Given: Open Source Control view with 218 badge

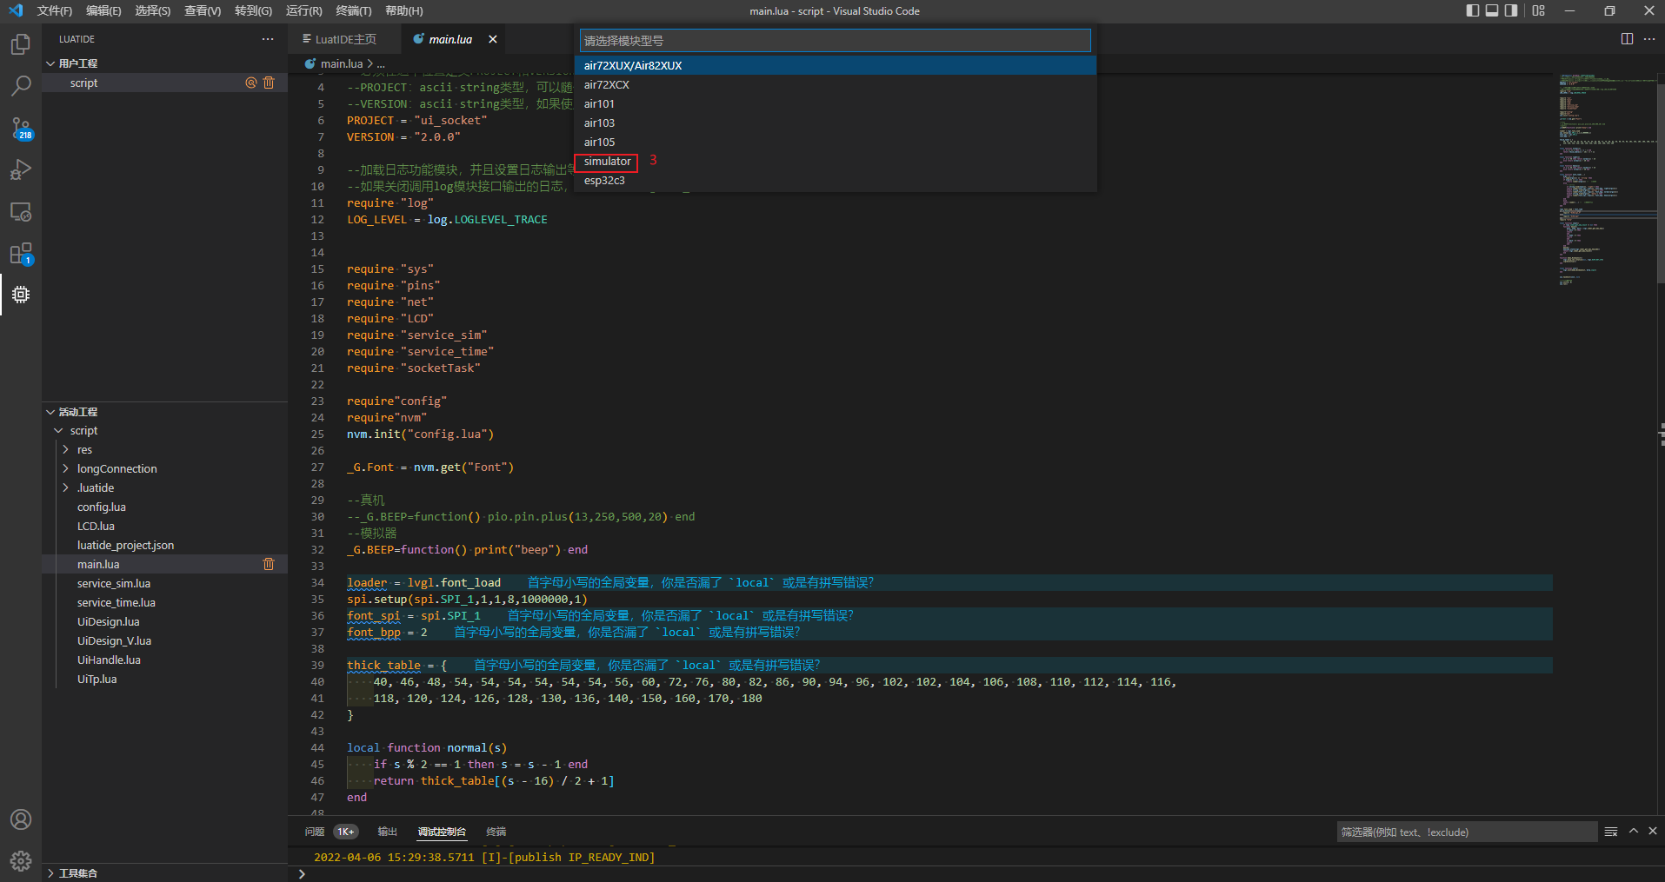Looking at the screenshot, I should click(x=21, y=129).
